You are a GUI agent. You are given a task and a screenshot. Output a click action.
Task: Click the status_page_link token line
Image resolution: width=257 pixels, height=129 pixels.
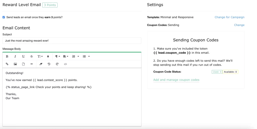coord(48,87)
